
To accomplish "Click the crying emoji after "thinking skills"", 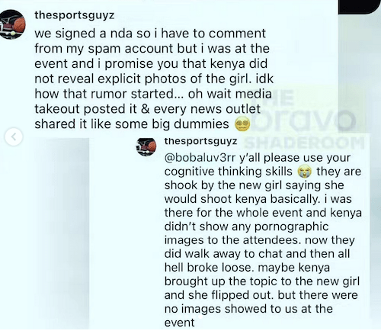I will point(305,172).
